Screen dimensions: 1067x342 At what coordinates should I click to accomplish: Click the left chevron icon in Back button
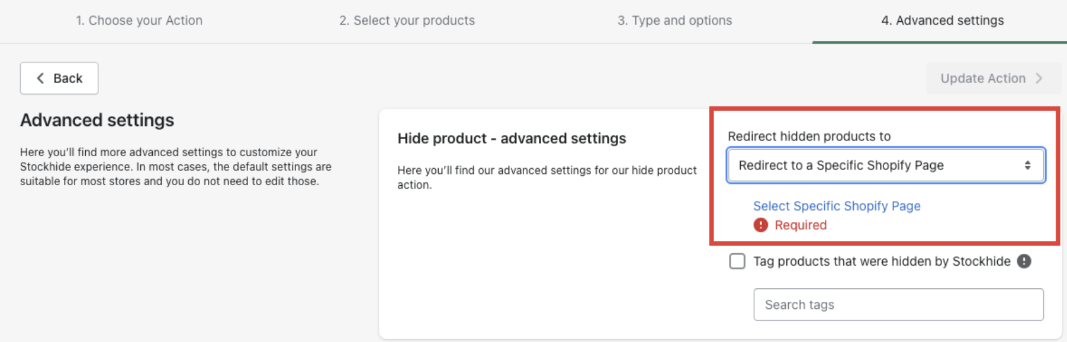coord(40,78)
